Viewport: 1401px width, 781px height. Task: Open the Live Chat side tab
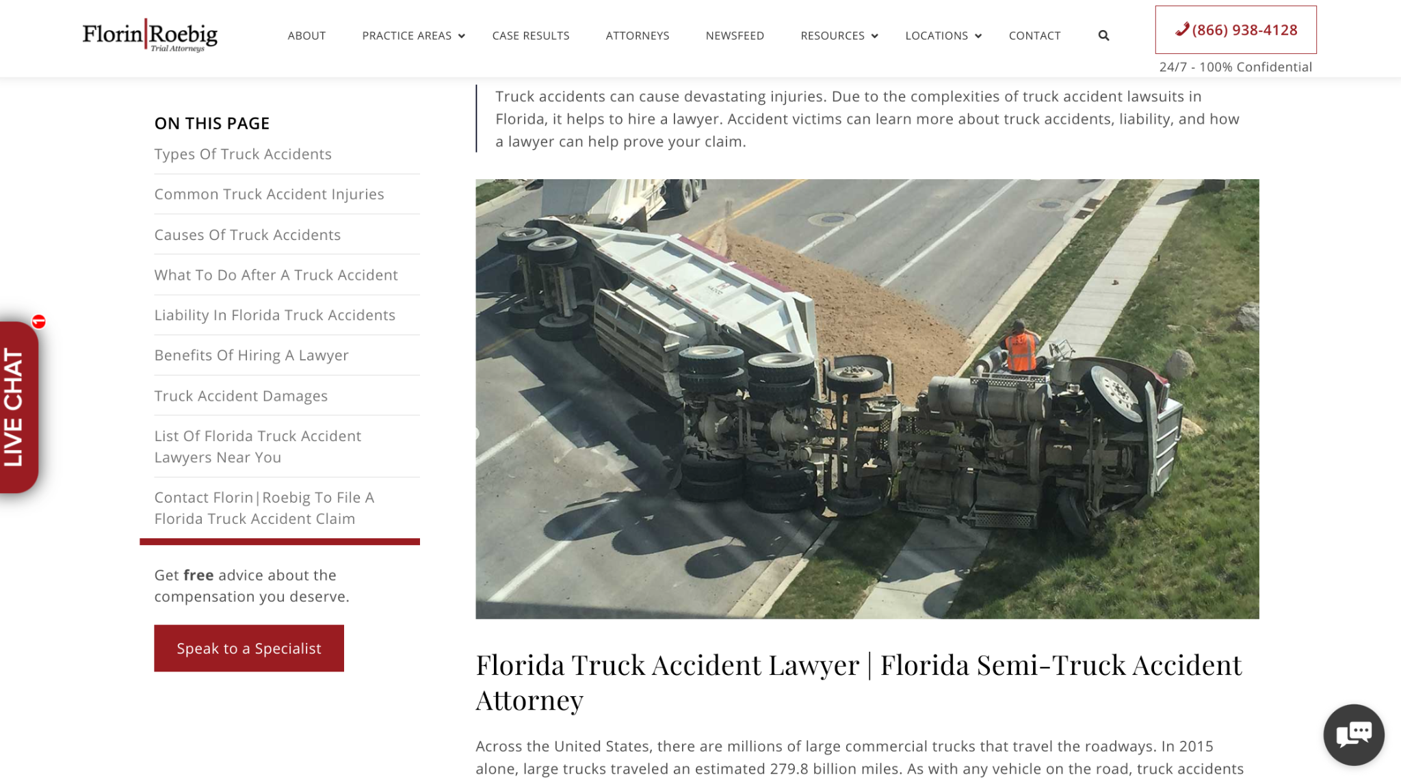18,408
